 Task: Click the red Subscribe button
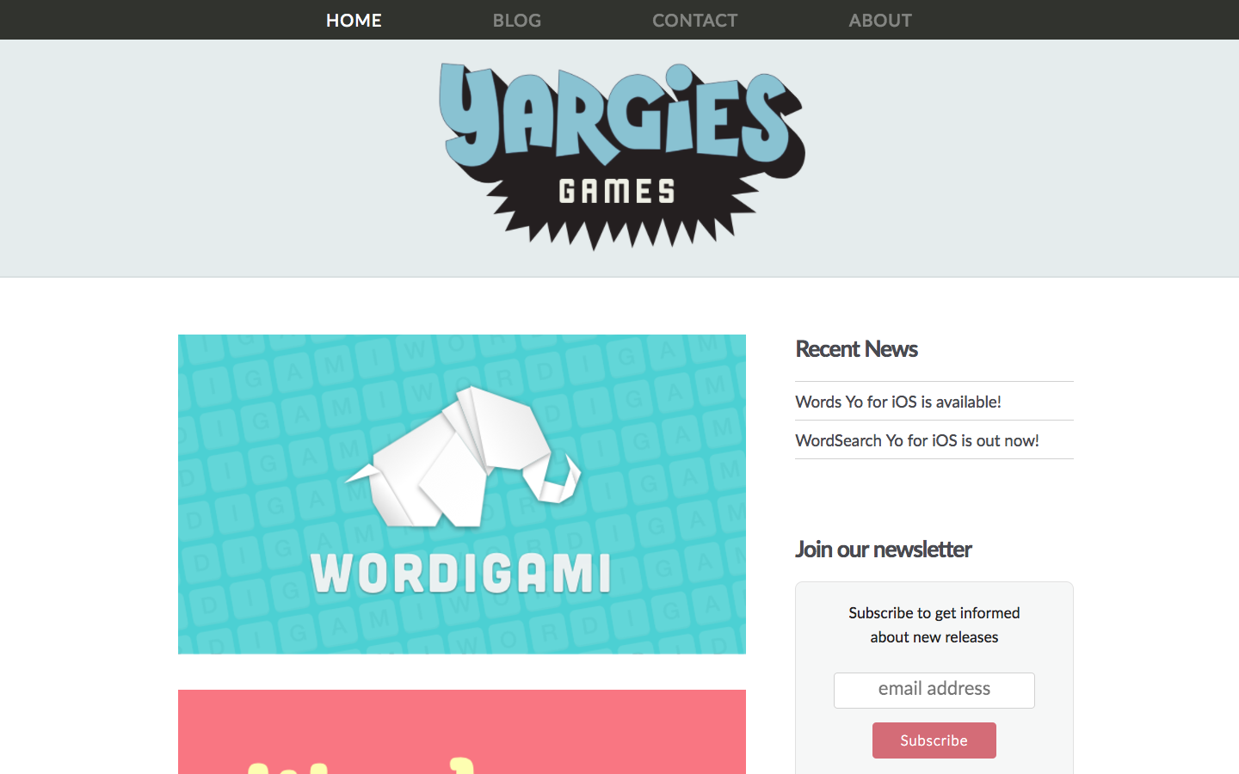tap(934, 740)
